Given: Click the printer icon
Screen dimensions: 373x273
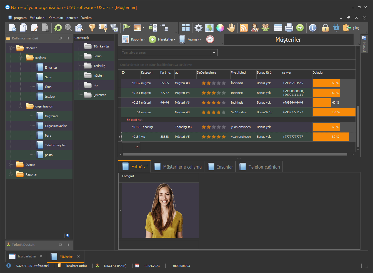Looking at the screenshot, I should click(x=289, y=28).
